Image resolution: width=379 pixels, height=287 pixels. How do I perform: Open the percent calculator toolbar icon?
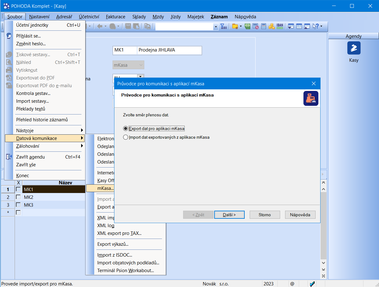[256, 26]
